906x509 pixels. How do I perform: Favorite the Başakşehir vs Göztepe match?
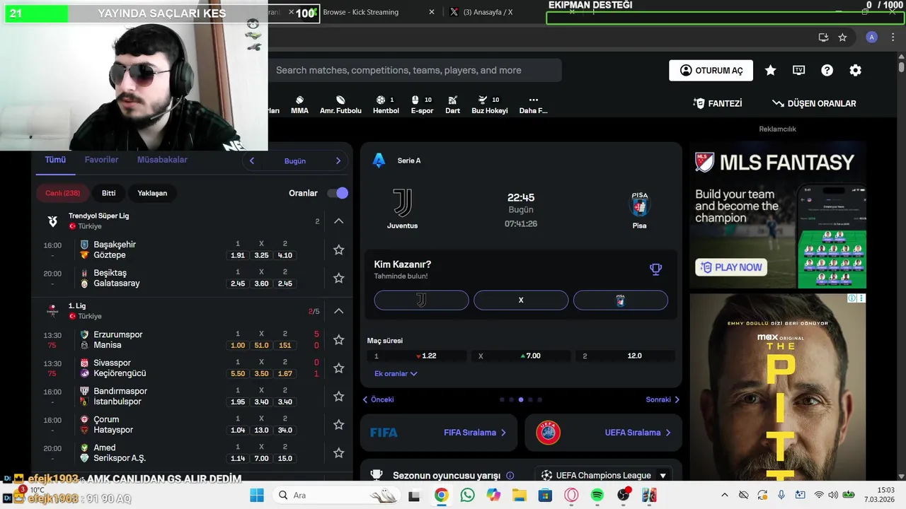338,250
